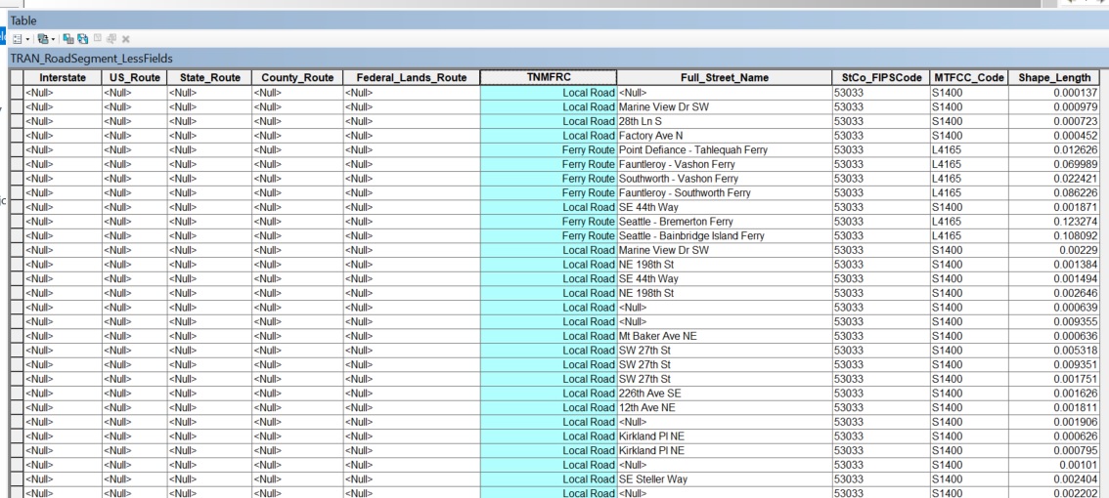Click the Shape_Length value 0.108092

pos(1054,236)
